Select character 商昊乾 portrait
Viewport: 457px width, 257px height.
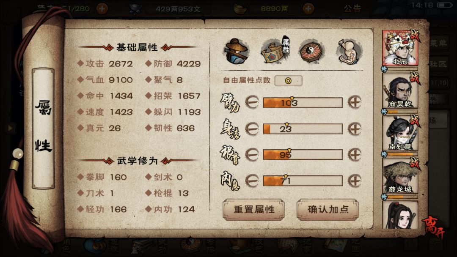coord(400,90)
